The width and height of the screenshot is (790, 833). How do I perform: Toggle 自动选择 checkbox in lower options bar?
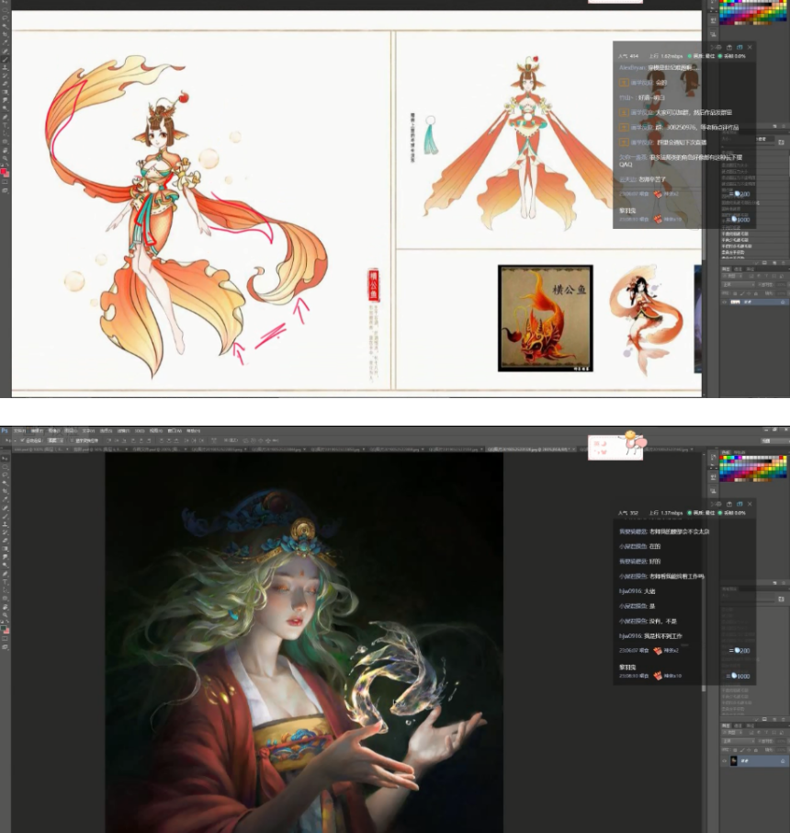pyautogui.click(x=22, y=440)
